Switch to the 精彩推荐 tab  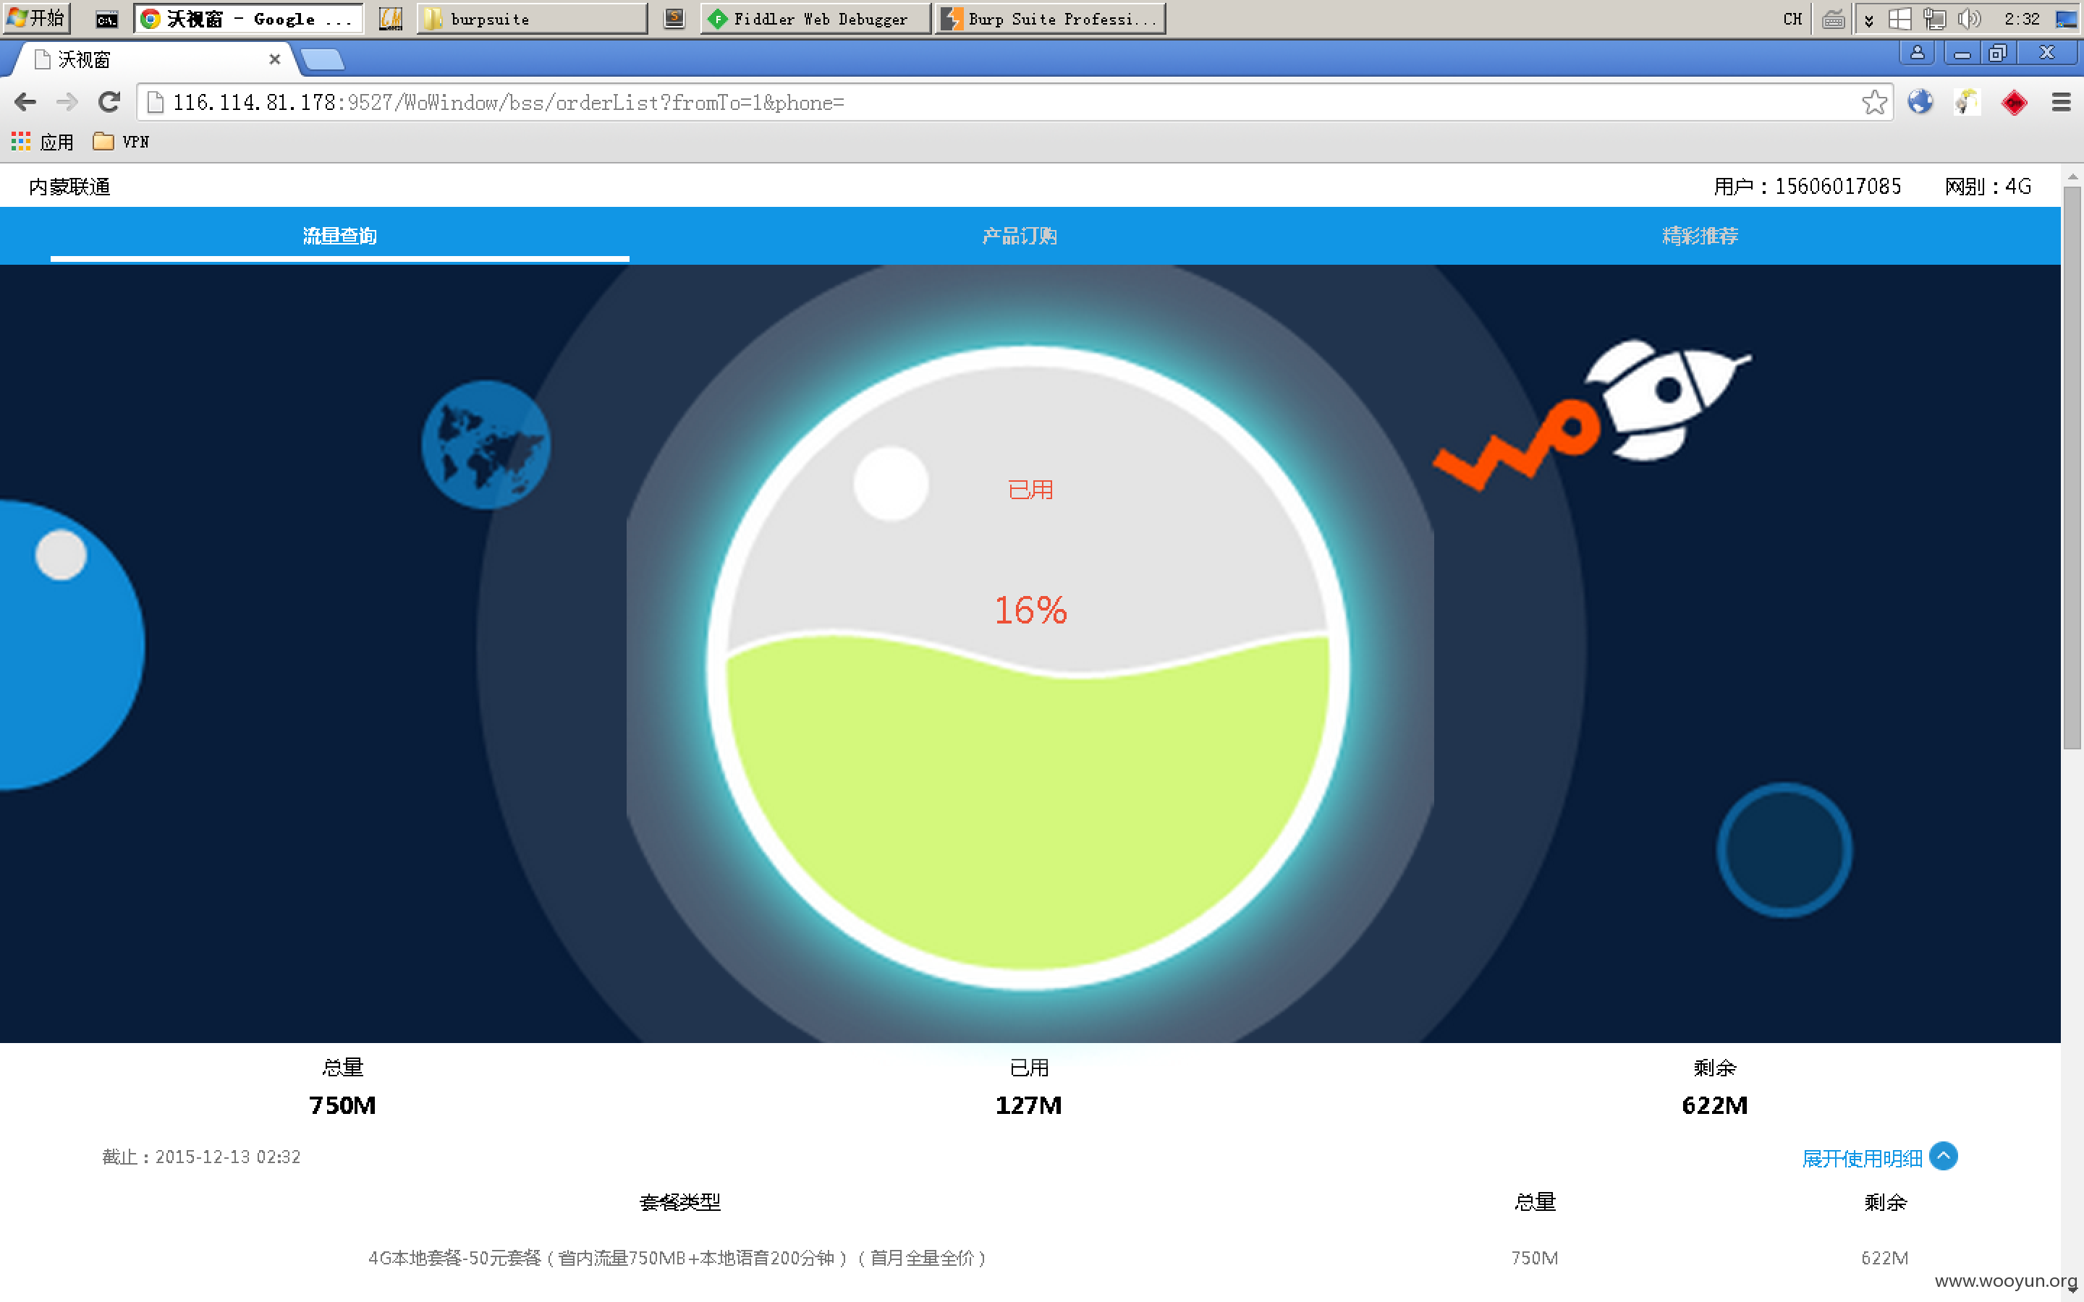point(1700,236)
